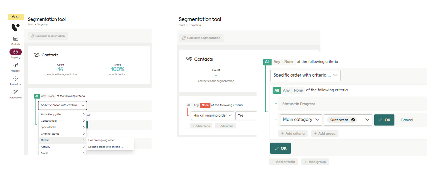Open the Email menu entry
433x177 pixels.
pyautogui.click(x=62, y=153)
